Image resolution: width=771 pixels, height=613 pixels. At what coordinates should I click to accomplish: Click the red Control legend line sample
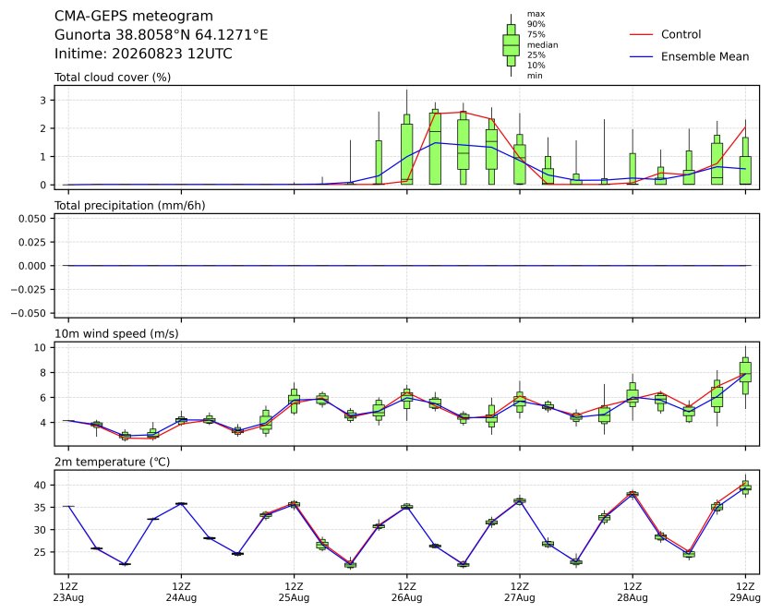(641, 35)
